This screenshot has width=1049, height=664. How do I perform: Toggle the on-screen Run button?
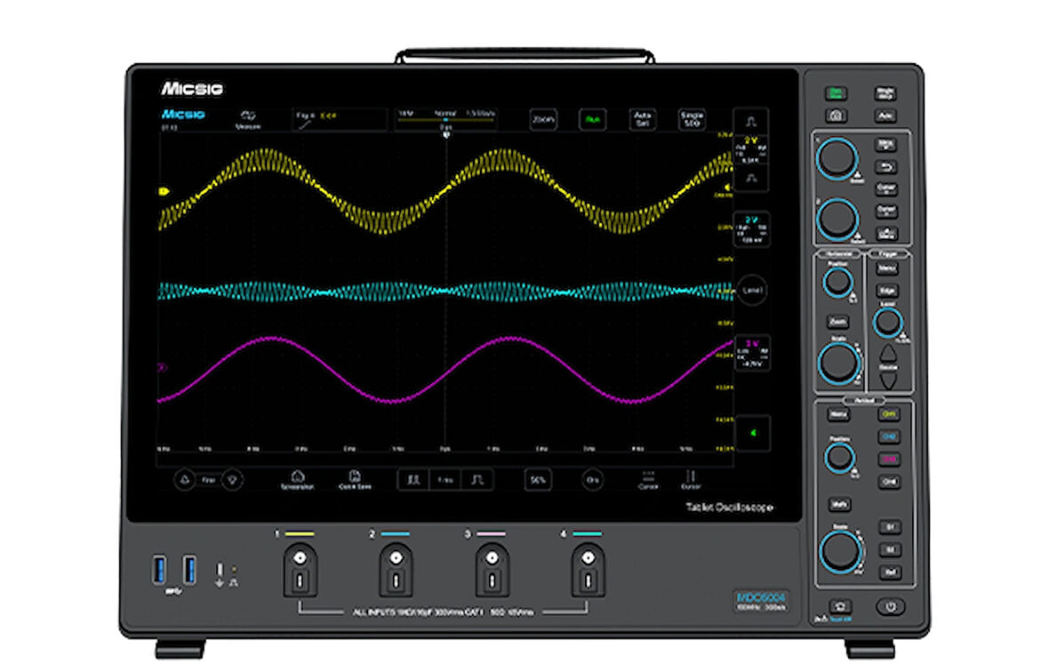coord(591,120)
